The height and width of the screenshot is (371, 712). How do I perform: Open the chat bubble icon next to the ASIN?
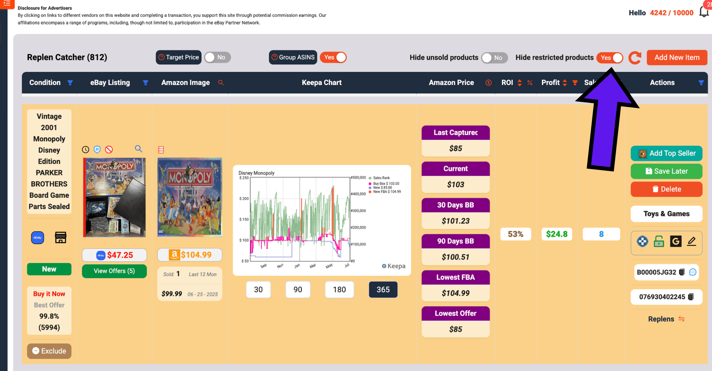pyautogui.click(x=693, y=272)
